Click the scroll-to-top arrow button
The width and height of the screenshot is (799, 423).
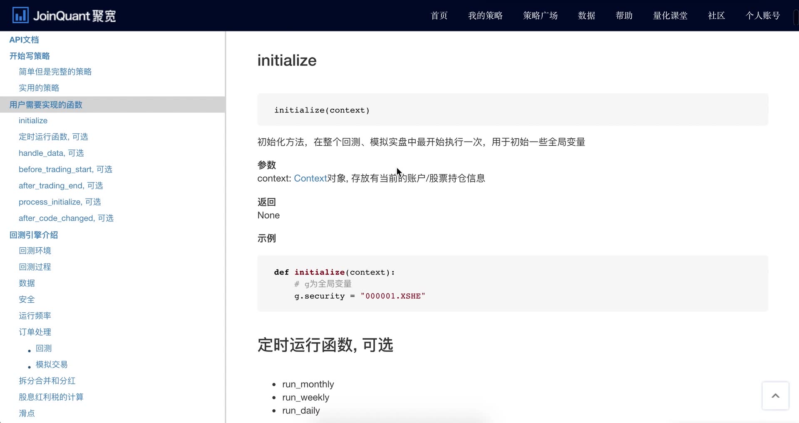[775, 396]
